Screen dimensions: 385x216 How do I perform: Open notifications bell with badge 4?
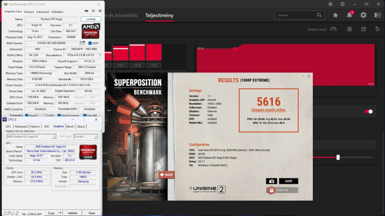[x=350, y=15]
